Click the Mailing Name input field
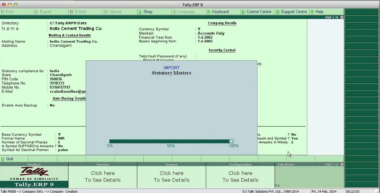Screen dimensions: 380x193 pos(74,42)
